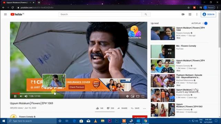The height and width of the screenshot is (124, 221).
Task: Turn off the Autoplay switch
Action: point(205,23)
